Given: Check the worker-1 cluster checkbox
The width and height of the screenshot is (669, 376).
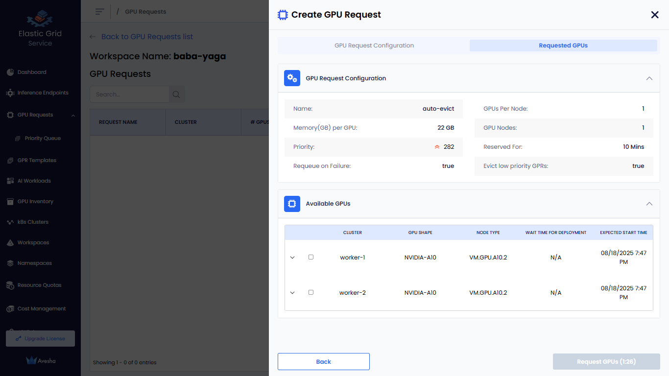Looking at the screenshot, I should point(311,257).
